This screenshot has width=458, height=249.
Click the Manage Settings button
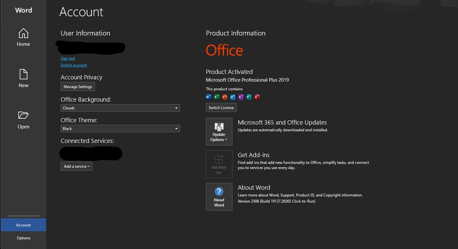(78, 87)
